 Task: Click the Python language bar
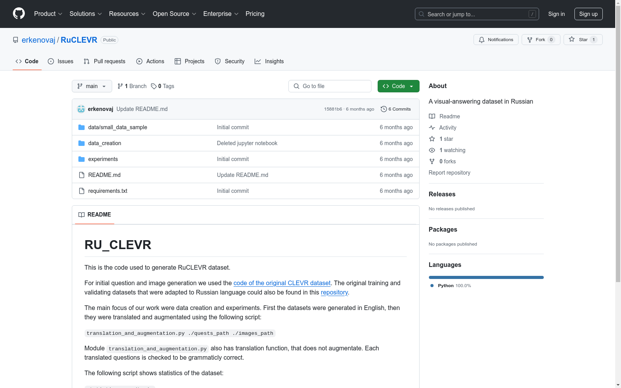pos(486,277)
